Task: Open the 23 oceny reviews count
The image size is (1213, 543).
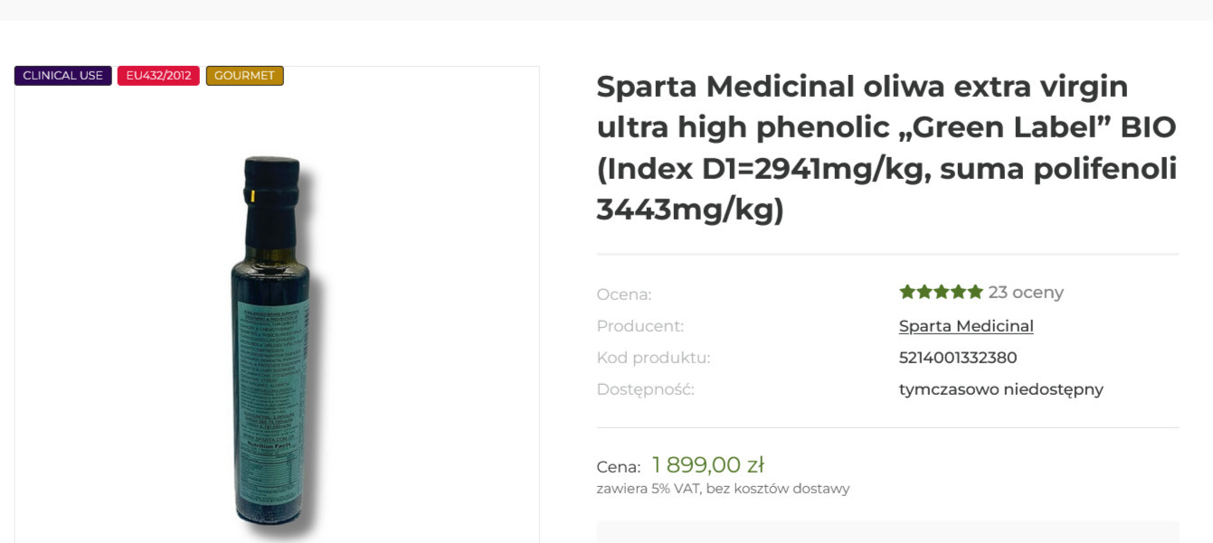Action: [x=1026, y=293]
